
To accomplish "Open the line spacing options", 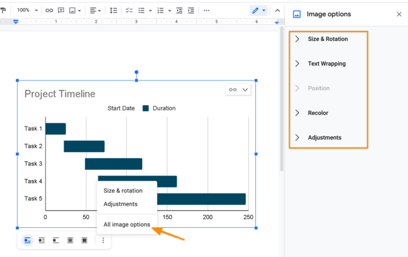I will (x=114, y=10).
